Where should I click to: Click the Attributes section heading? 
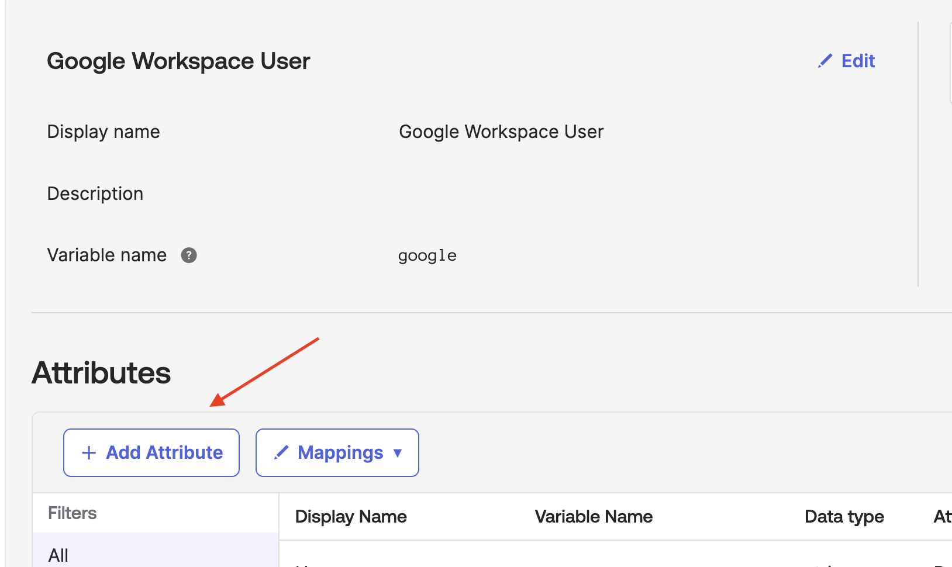click(101, 373)
